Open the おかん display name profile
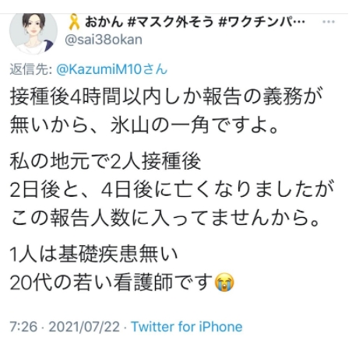The width and height of the screenshot is (352, 347). pos(104,22)
